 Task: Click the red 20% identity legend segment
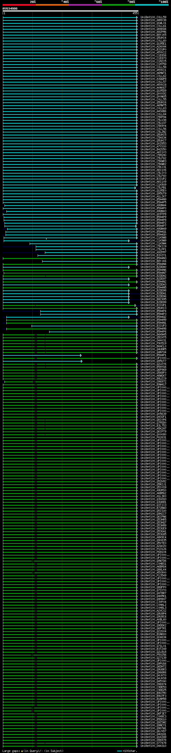19,5
